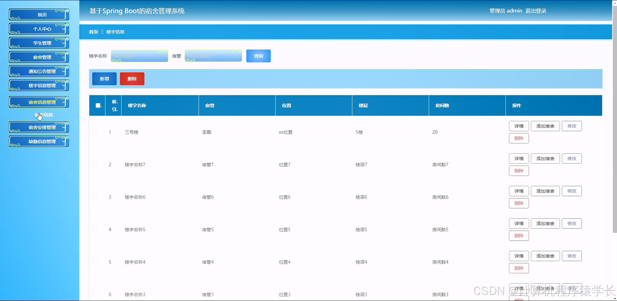Click 添加宿舍 for 楼宇名称5 row

545,224
